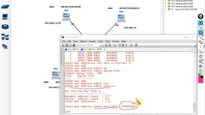Select the highlighter tool in Epic Pen
The image size is (205, 115).
point(201,33)
